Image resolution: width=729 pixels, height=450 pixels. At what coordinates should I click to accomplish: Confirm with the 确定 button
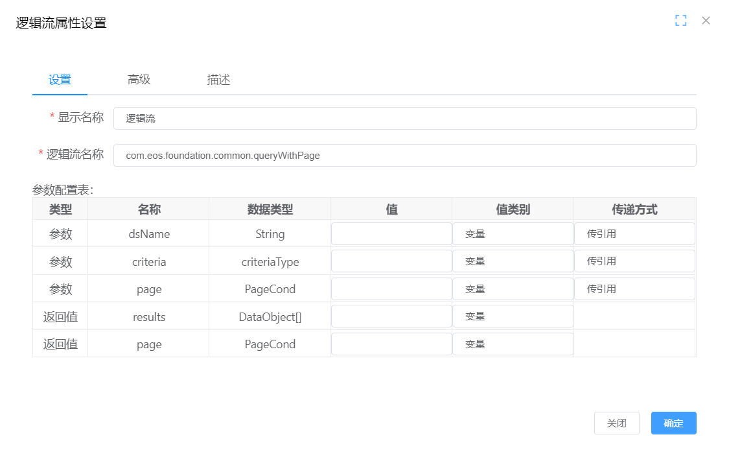[x=673, y=423]
